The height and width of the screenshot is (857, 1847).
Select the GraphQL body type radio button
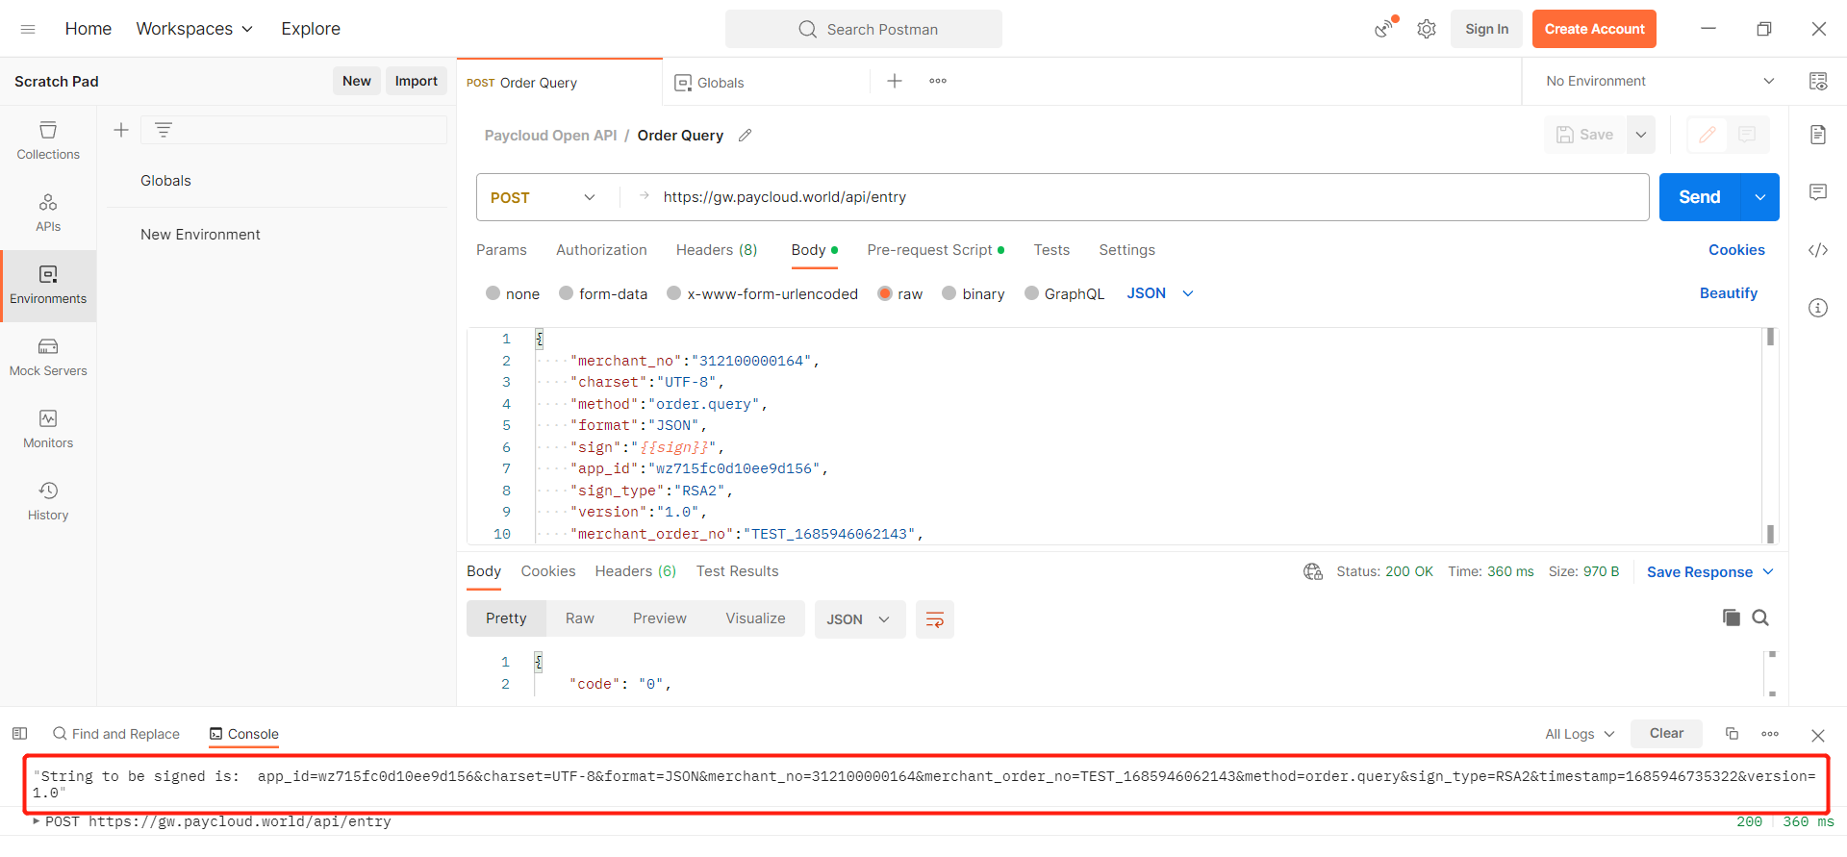point(1032,293)
